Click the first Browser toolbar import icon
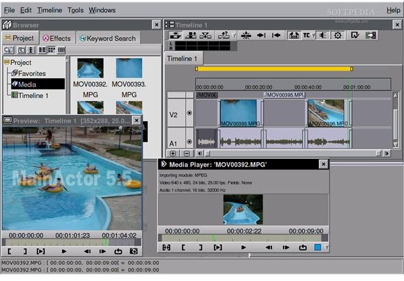 tap(9, 50)
